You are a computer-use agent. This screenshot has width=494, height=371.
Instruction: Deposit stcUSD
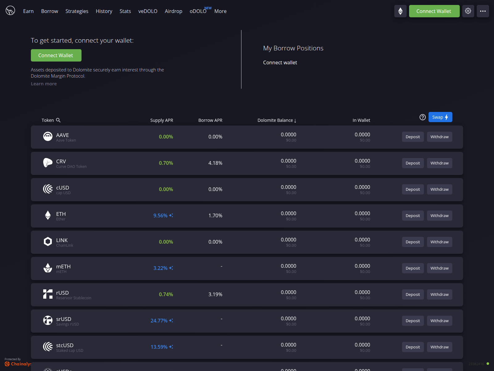click(x=413, y=347)
